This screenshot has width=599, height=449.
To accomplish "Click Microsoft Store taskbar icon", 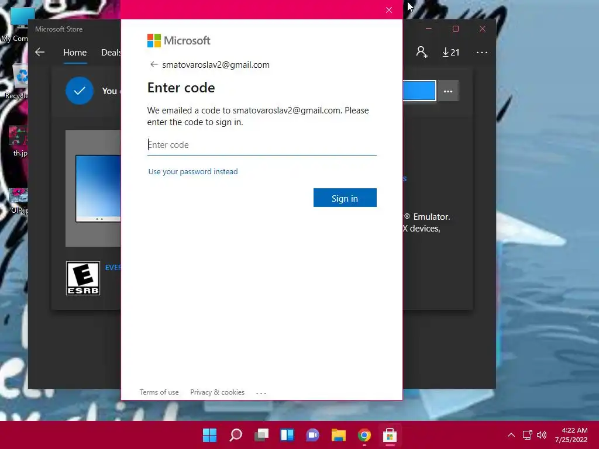I will (x=390, y=435).
